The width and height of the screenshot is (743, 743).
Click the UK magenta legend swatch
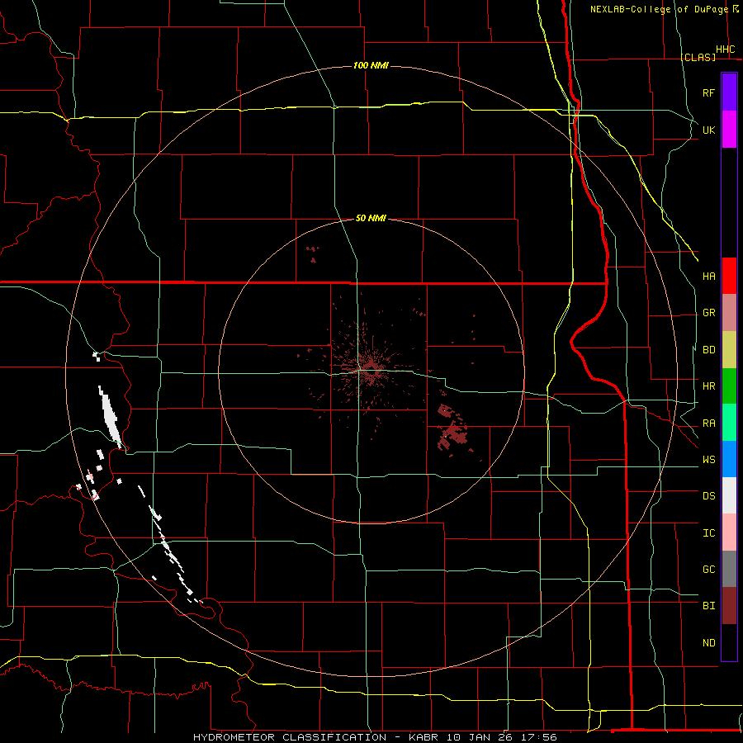click(x=729, y=130)
